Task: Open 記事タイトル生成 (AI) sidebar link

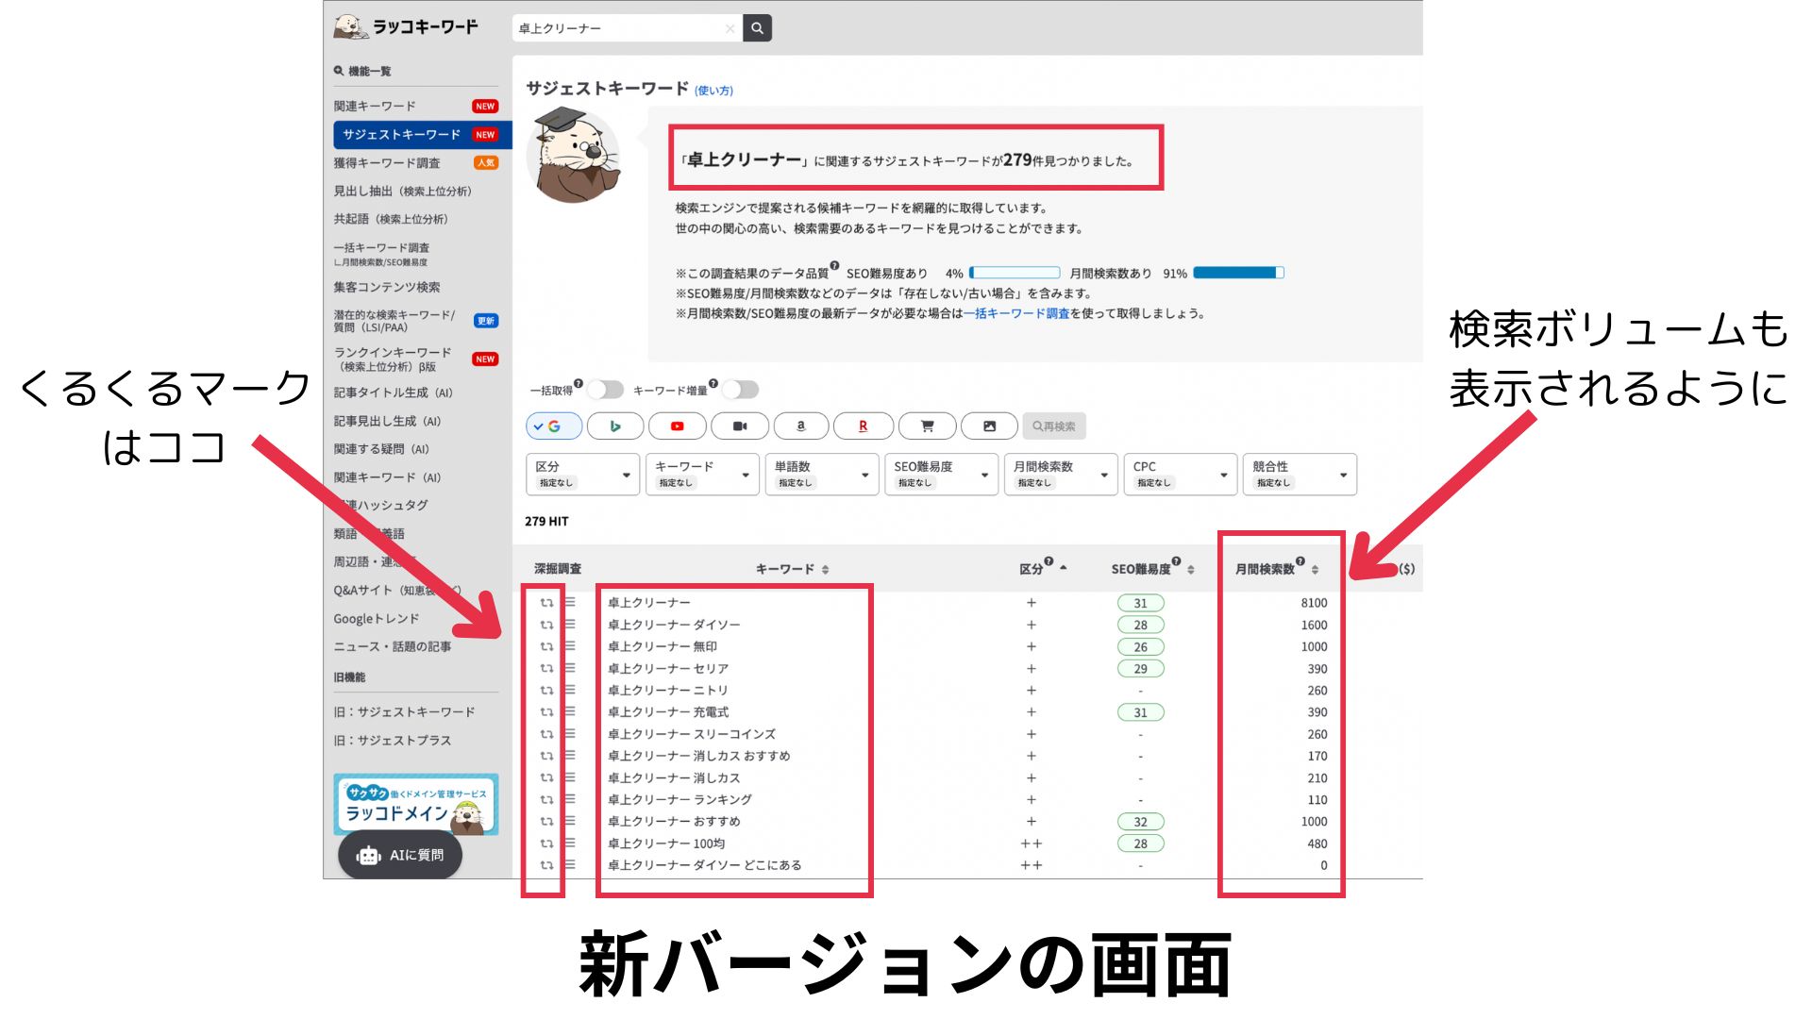Action: coord(394,393)
